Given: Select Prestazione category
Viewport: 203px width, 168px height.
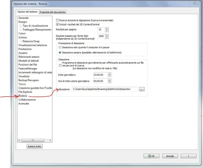Looking at the screenshot, I should (x=25, y=49).
